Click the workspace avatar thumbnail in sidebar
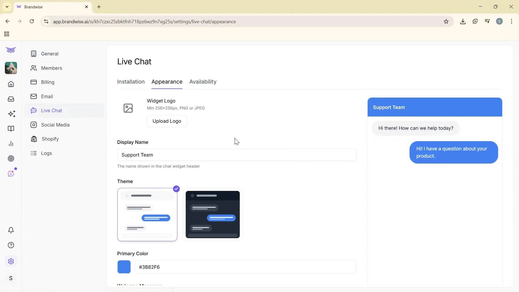 coord(11,68)
